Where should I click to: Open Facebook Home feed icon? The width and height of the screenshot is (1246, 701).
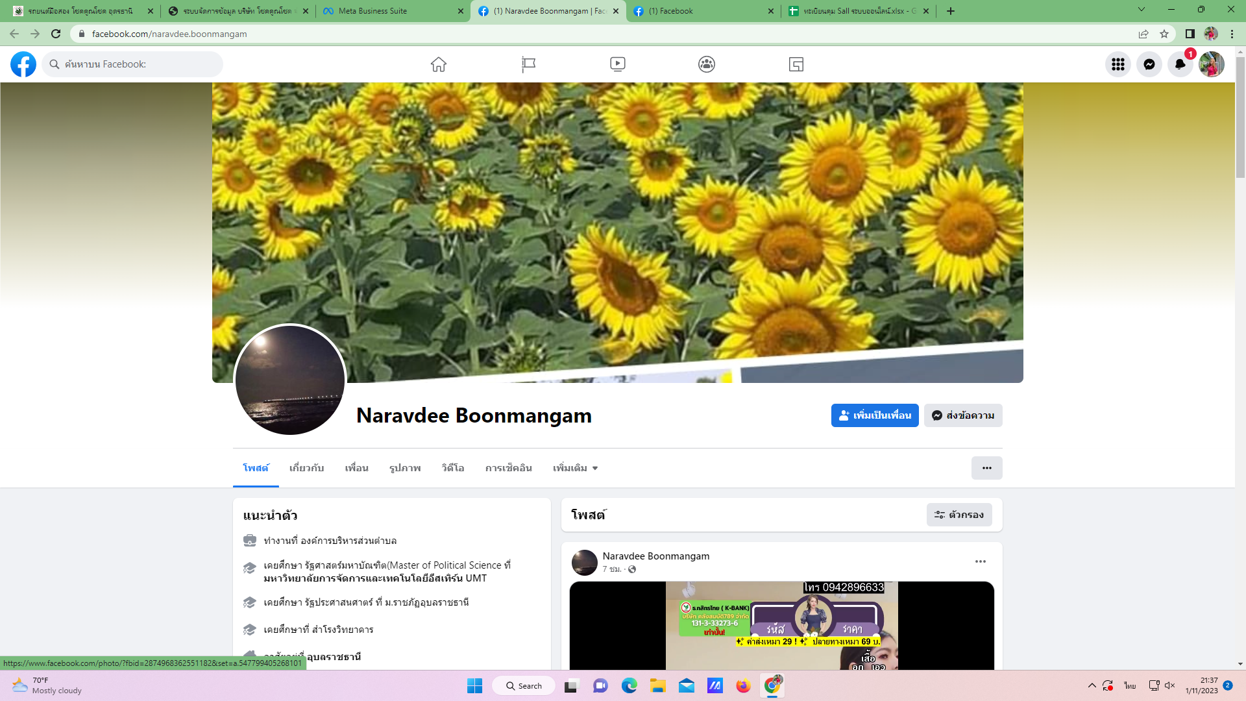pyautogui.click(x=439, y=64)
